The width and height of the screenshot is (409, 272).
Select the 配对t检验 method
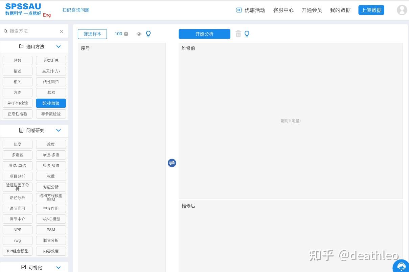[51, 103]
